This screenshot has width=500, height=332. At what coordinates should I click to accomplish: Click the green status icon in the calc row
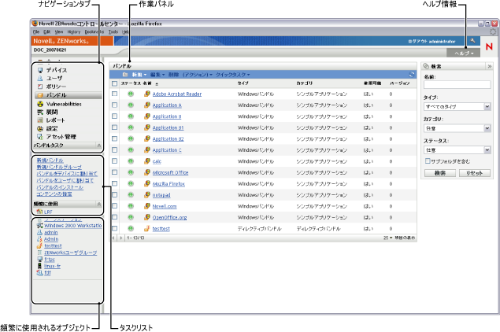(x=131, y=161)
